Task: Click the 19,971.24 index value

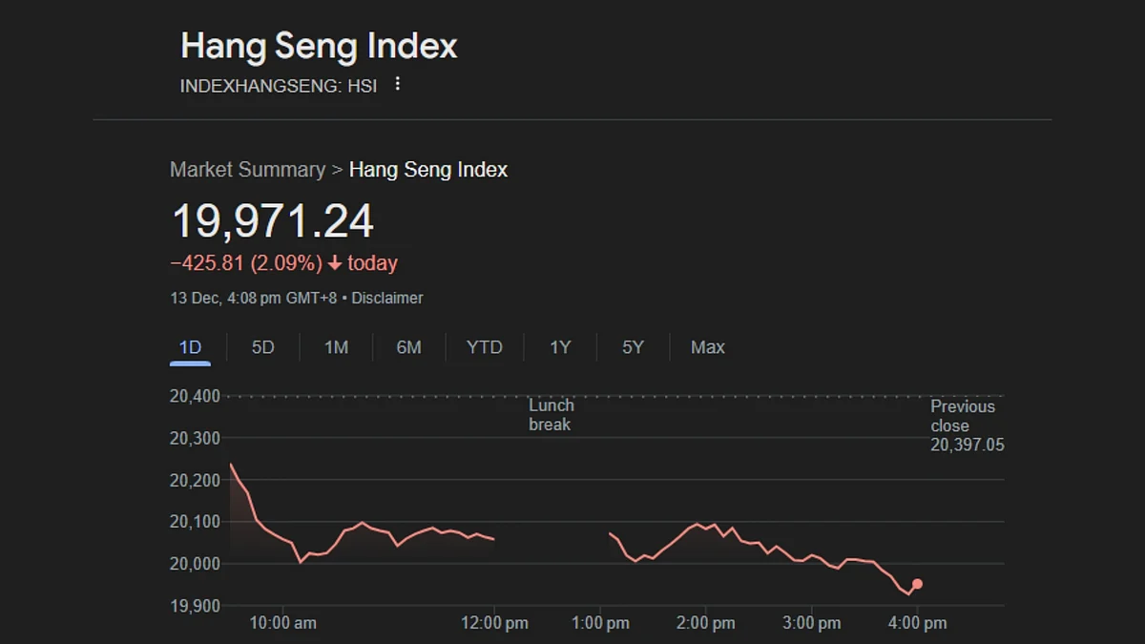Action: (x=273, y=221)
